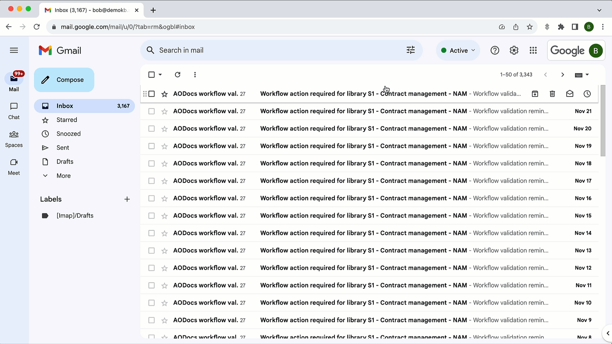Share this page from address bar
Viewport: 612px width, 344px height.
coord(516,27)
